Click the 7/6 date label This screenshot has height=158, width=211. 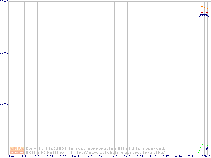pos(24,157)
